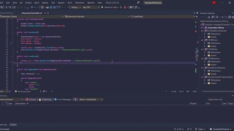Toggle the 0 Warnings filter

pyautogui.click(x=45, y=99)
